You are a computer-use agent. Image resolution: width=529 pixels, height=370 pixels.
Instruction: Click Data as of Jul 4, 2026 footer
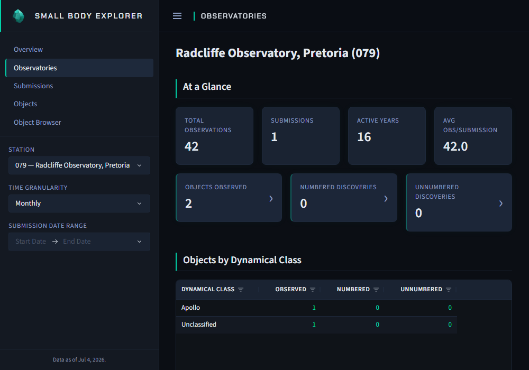(79, 359)
